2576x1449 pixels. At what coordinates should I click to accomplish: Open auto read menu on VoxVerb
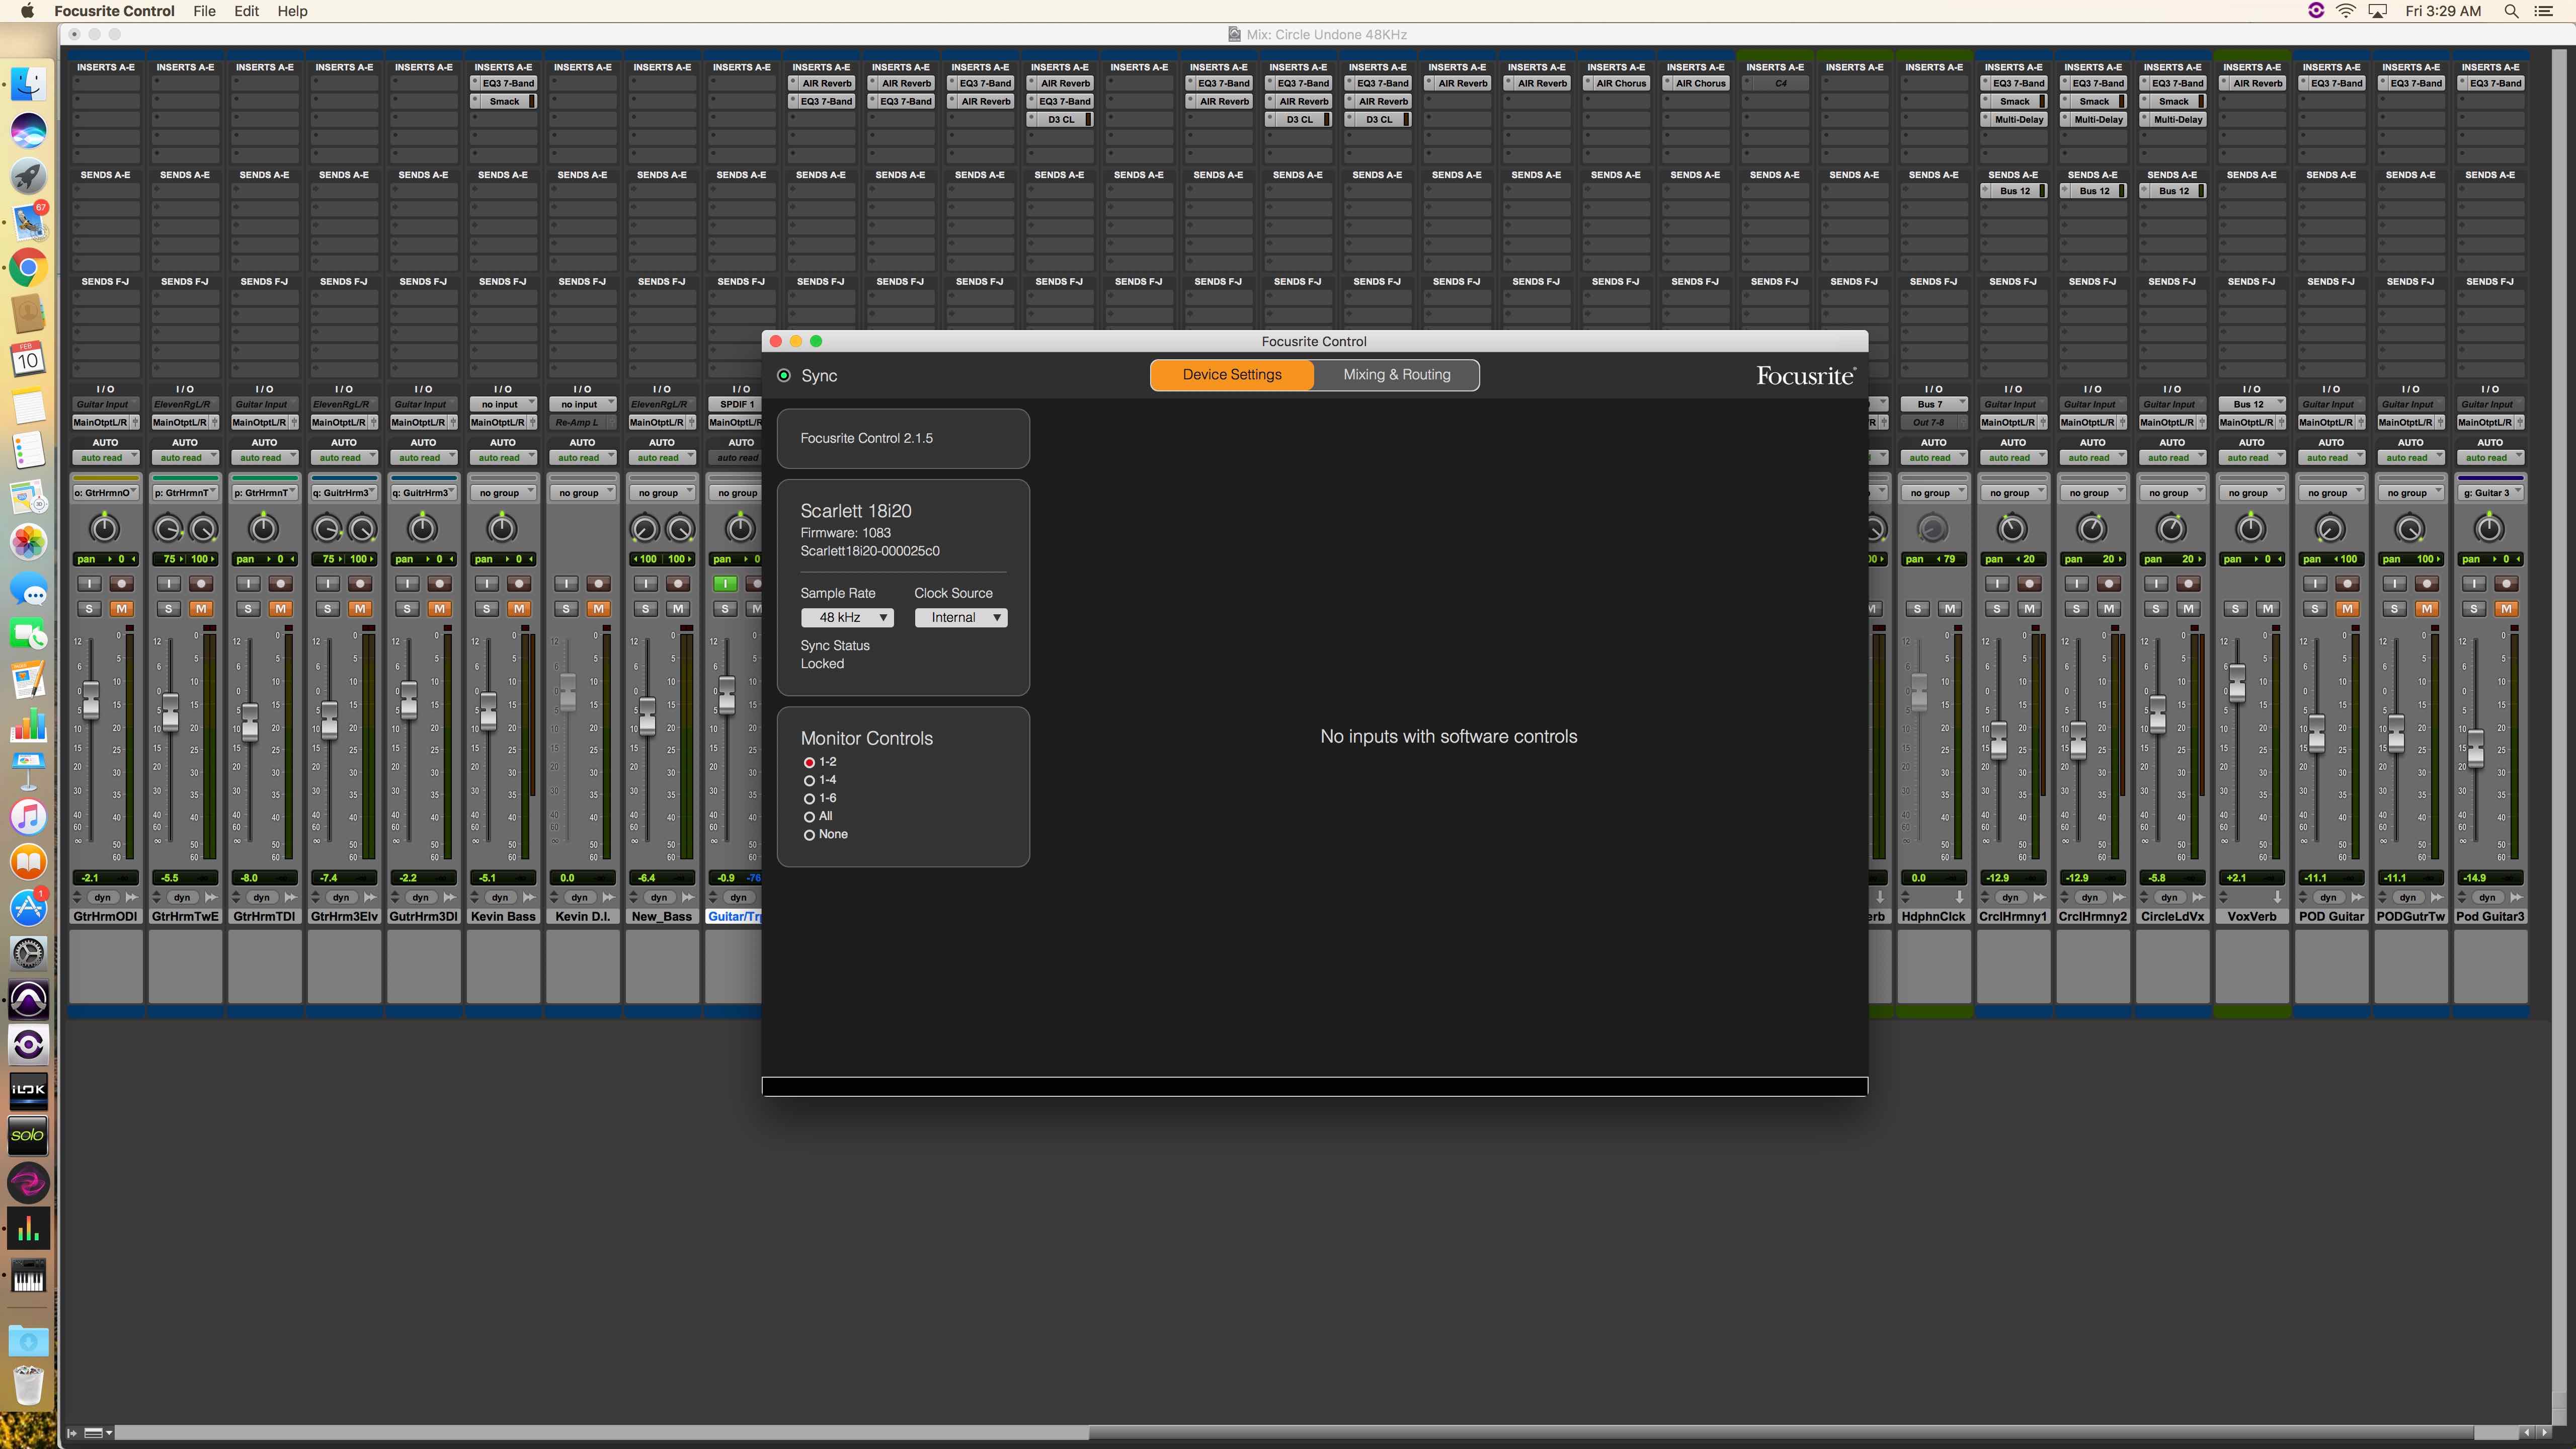[2252, 458]
